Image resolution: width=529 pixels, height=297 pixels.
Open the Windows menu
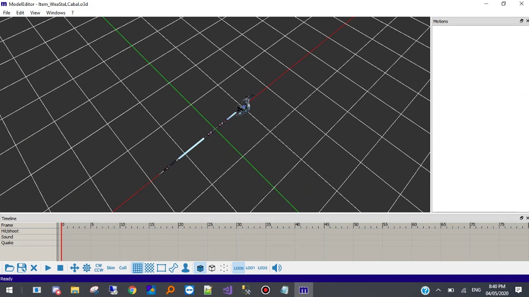[x=56, y=13]
